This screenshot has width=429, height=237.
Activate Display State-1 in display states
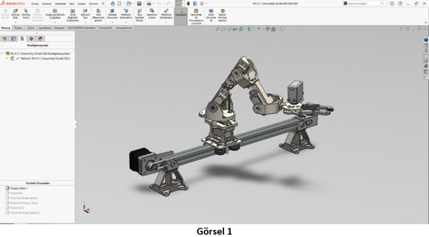[x=19, y=188]
